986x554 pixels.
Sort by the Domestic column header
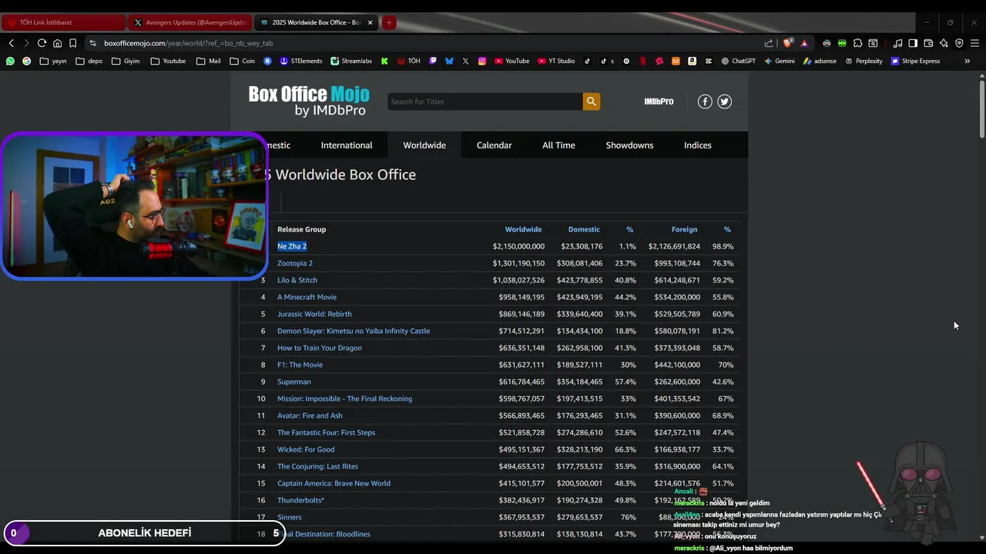click(584, 229)
